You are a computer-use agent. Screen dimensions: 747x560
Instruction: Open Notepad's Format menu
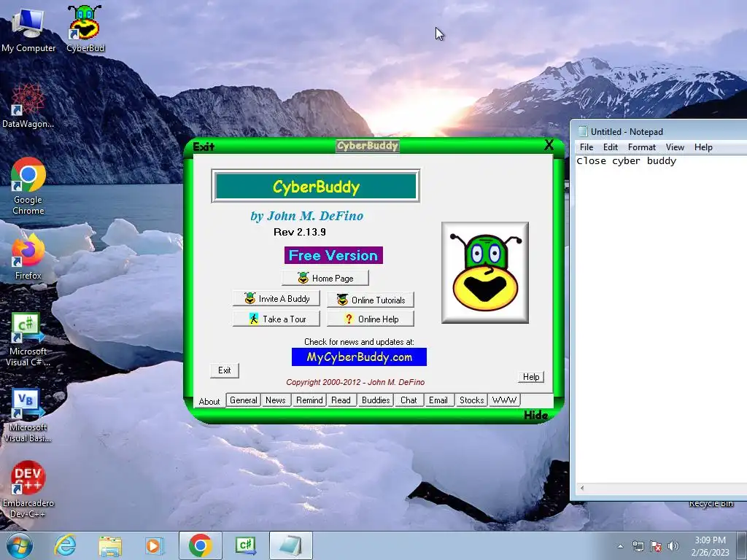pos(642,147)
